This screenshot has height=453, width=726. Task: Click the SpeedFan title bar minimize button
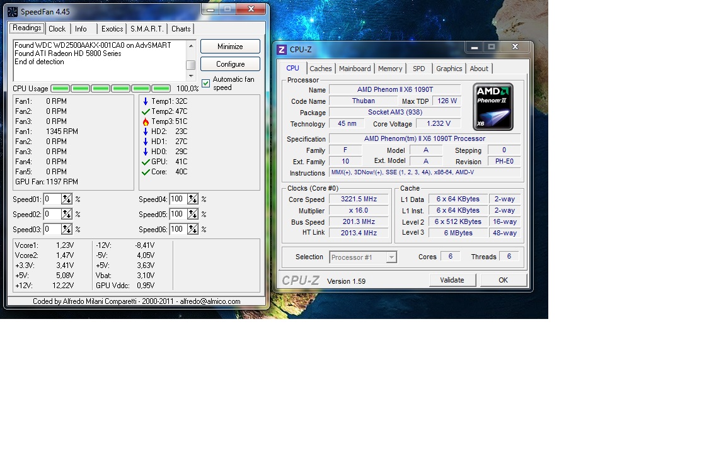210,9
